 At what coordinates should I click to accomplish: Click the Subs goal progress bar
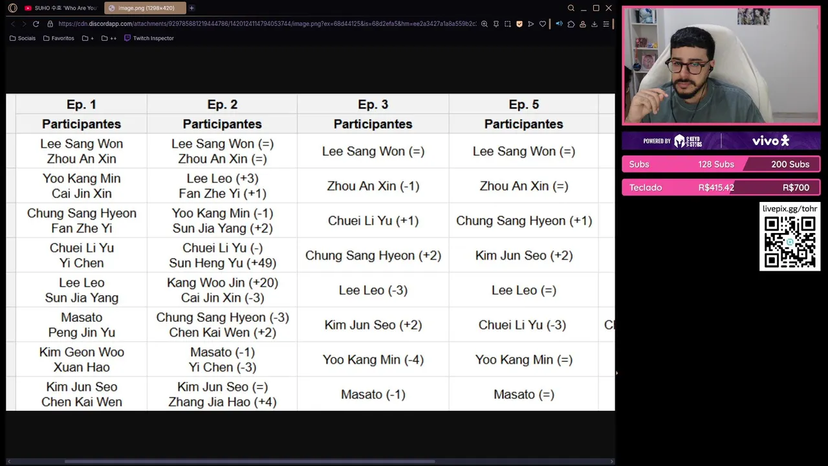pos(721,164)
